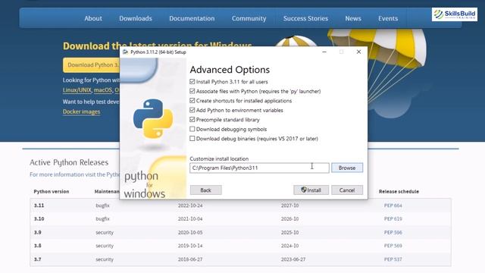
Task: Open the Downloads menu on python.org
Action: point(136,18)
